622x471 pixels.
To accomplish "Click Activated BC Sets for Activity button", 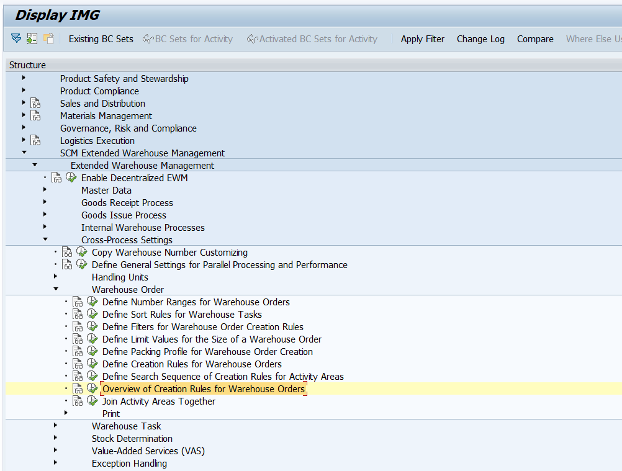I will point(312,39).
